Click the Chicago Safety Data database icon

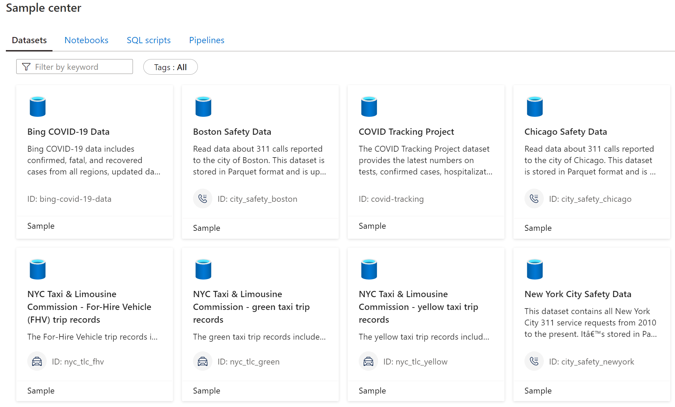click(x=535, y=106)
